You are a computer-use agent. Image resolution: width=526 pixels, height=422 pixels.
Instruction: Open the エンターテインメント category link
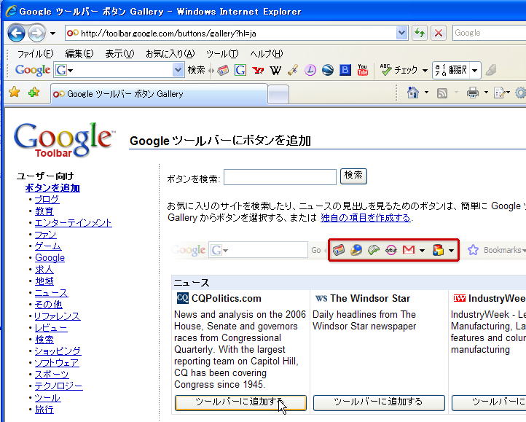pyautogui.click(x=73, y=223)
